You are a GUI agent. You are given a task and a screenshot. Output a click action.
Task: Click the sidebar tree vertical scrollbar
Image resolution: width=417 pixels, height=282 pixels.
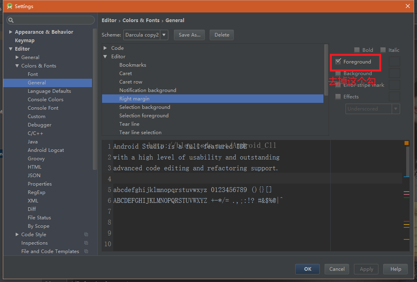coord(95,99)
